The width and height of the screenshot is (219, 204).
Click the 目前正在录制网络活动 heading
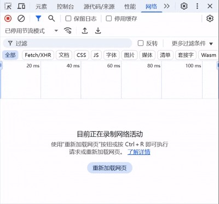[x=109, y=134]
